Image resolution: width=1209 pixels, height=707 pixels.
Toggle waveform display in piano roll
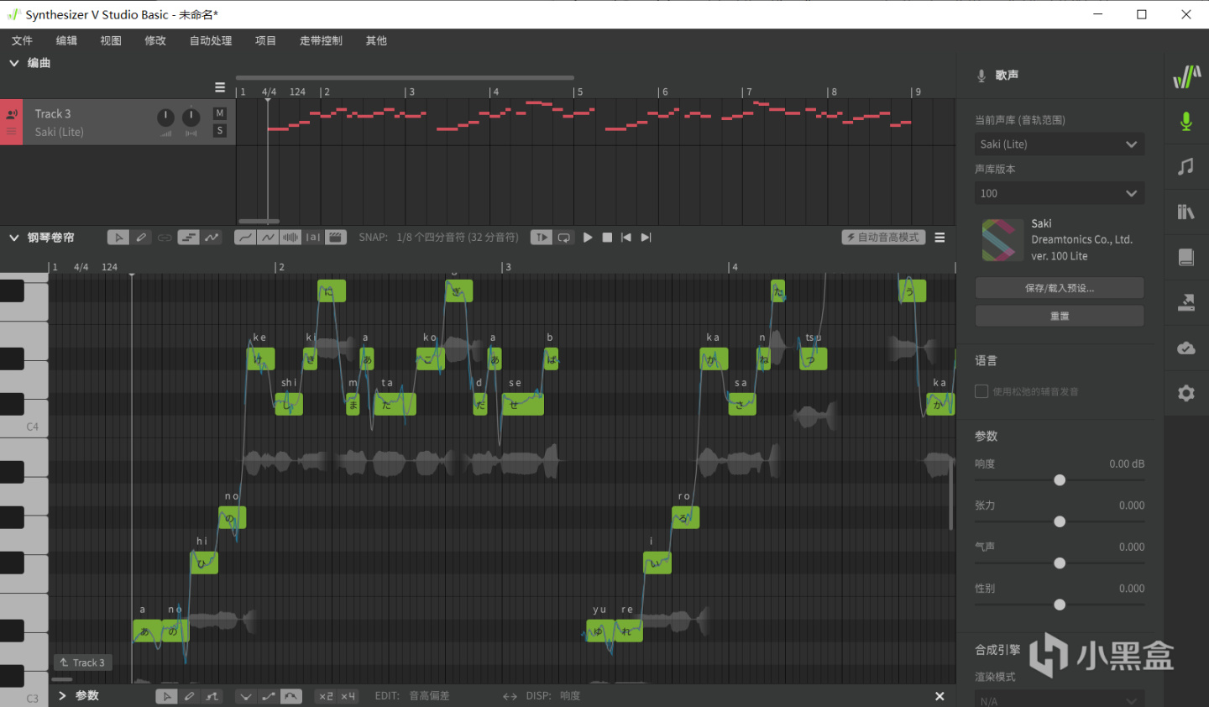click(x=290, y=238)
